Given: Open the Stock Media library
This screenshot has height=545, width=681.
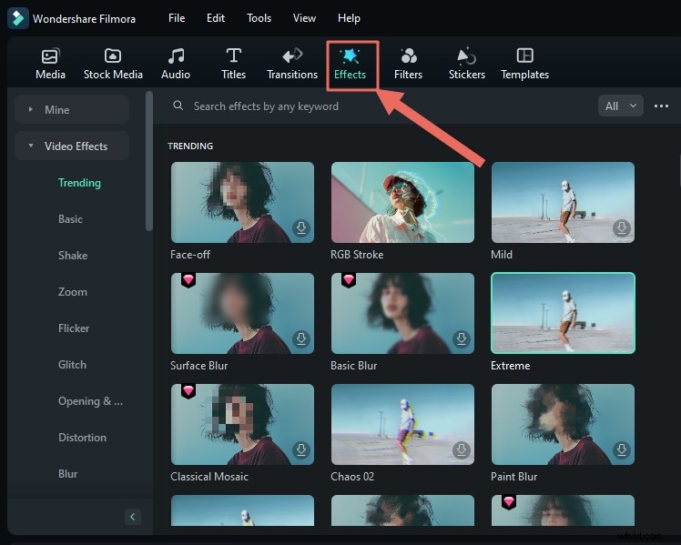Looking at the screenshot, I should [113, 56].
